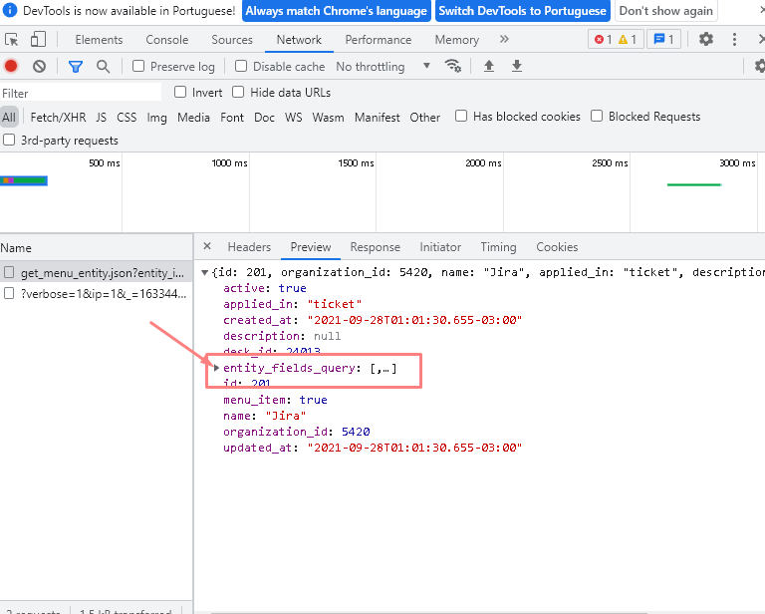Screen dimensions: 765x614
Task: Open the Performance tab
Action: pyautogui.click(x=379, y=40)
